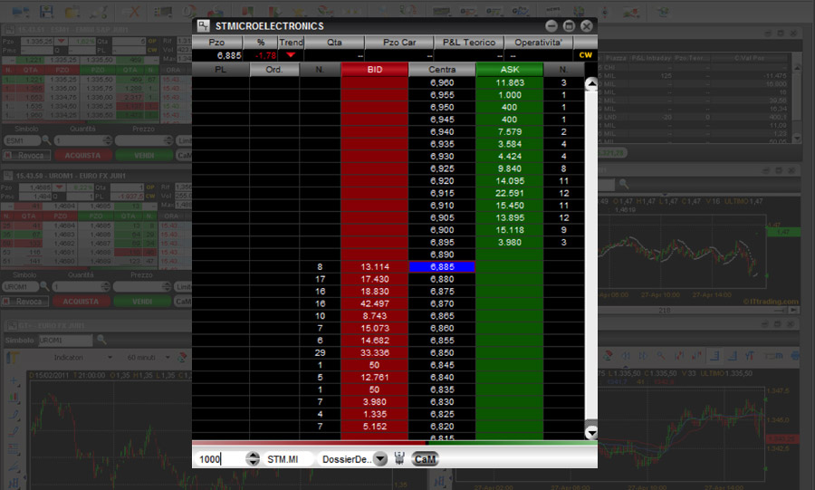Click price cell 6,860 in Centra column
Image resolution: width=815 pixels, height=490 pixels.
tap(442, 329)
